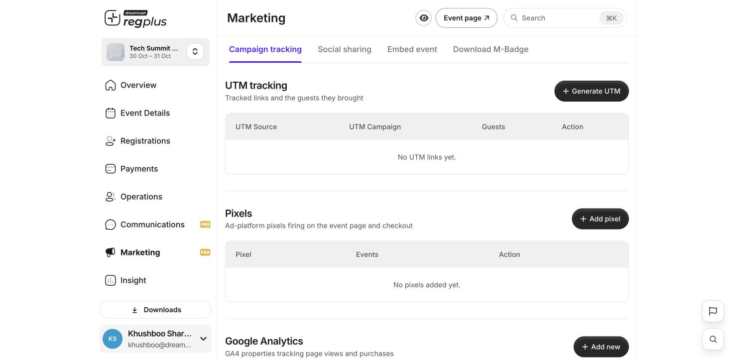Image resolution: width=732 pixels, height=360 pixels.
Task: Expand the Khushboo user menu chevron
Action: (203, 339)
